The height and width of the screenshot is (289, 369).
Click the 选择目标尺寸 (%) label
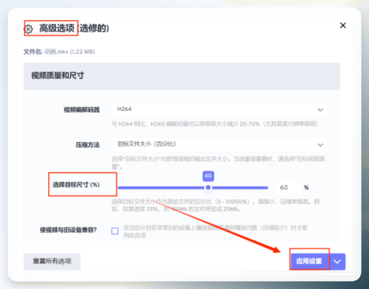coord(76,185)
